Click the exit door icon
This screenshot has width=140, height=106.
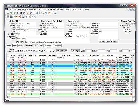[x=49, y=13]
